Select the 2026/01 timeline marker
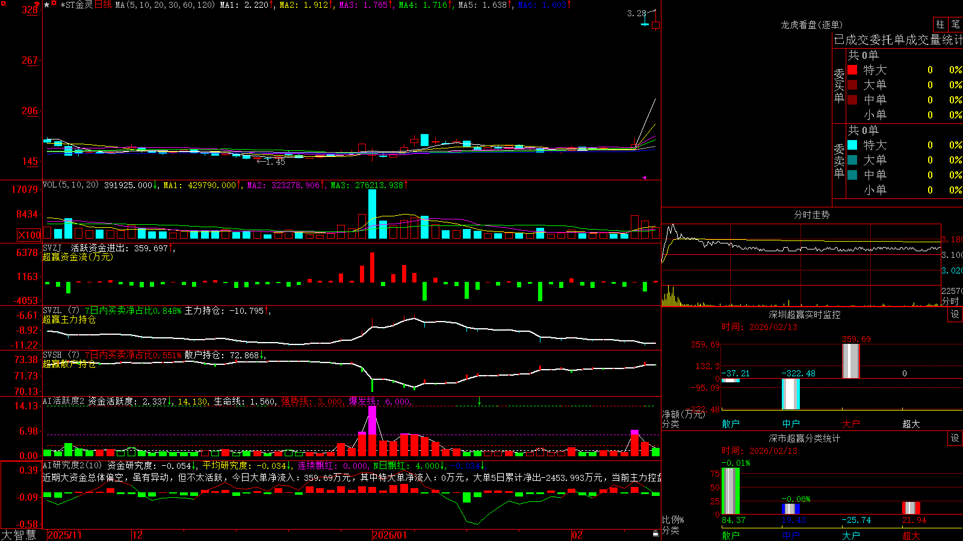 tap(389, 535)
